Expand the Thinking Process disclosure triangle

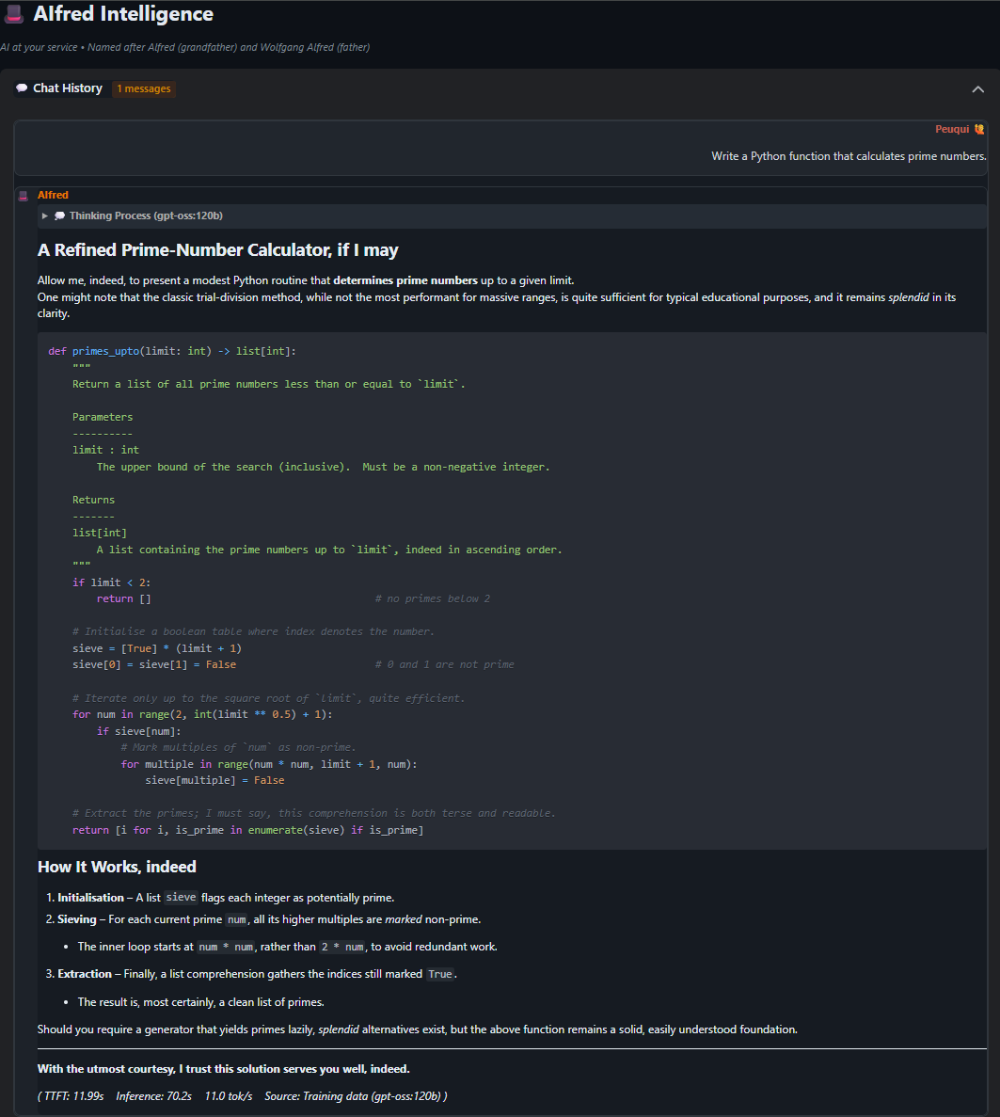44,215
